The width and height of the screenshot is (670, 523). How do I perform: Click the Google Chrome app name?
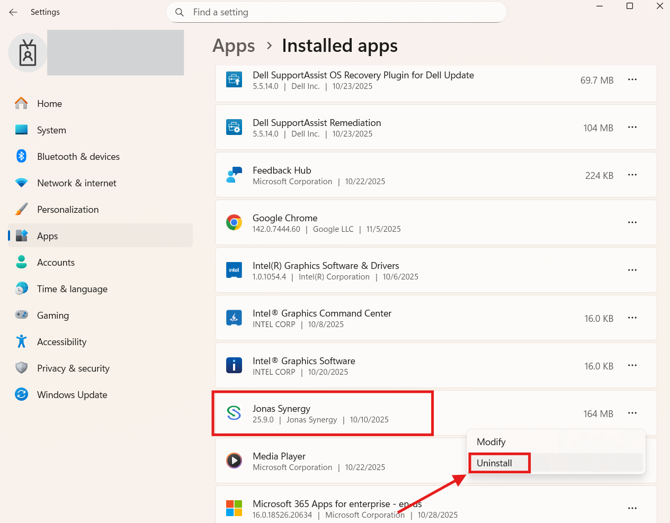tap(285, 218)
